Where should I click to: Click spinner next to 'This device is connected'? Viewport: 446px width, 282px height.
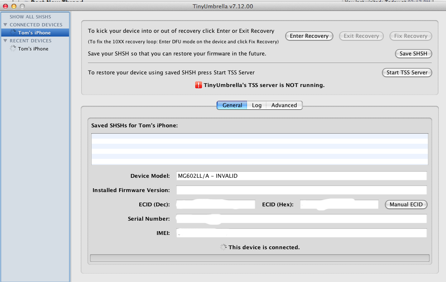pos(223,247)
